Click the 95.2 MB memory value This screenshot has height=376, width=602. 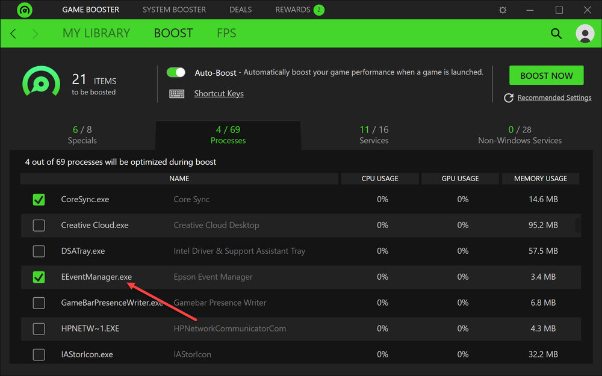(x=543, y=225)
